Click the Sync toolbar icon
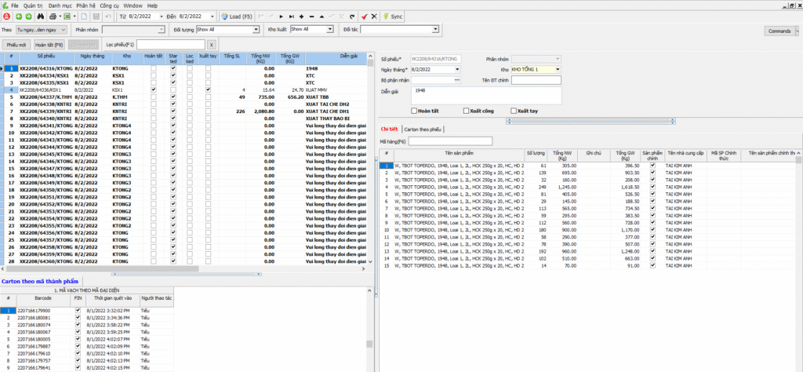803x372 pixels. tap(392, 16)
